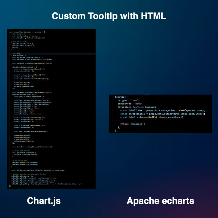This screenshot has width=218, height=218.
Task: Click the 'td.appendChild(text);' line
Action: 22,137
